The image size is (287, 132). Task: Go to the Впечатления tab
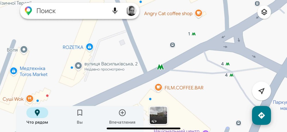point(122,116)
